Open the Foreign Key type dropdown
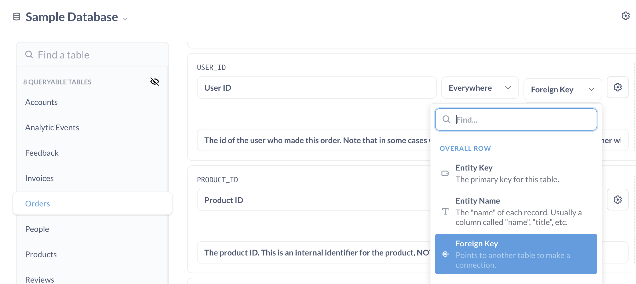Viewport: 636px width, 284px height. (x=562, y=89)
